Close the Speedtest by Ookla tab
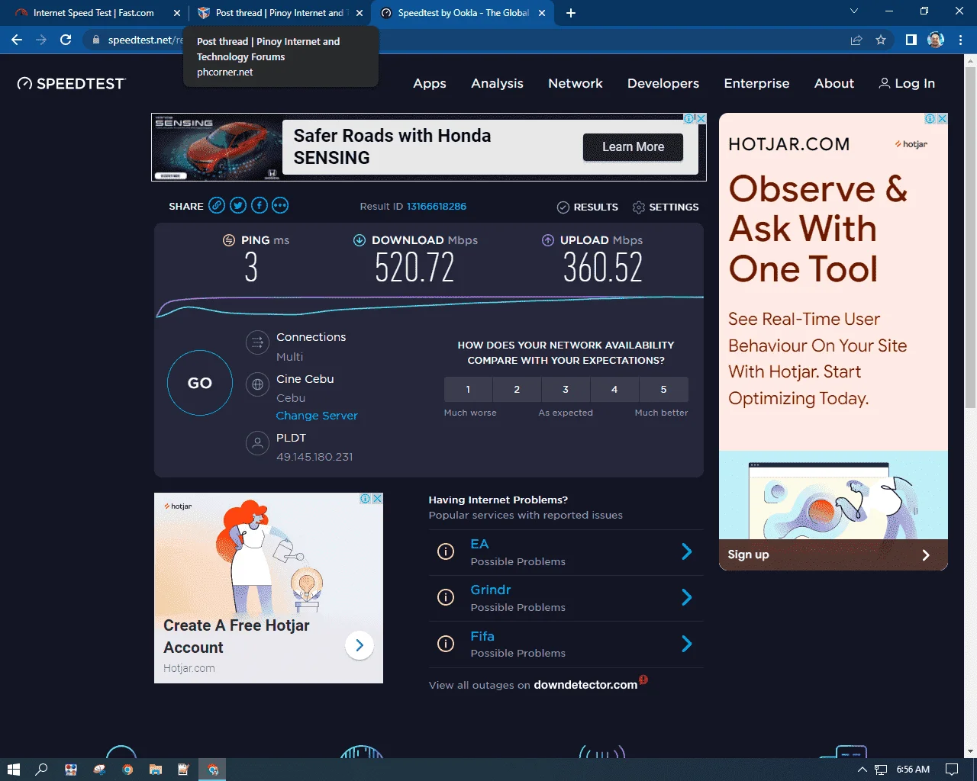 pyautogui.click(x=542, y=13)
